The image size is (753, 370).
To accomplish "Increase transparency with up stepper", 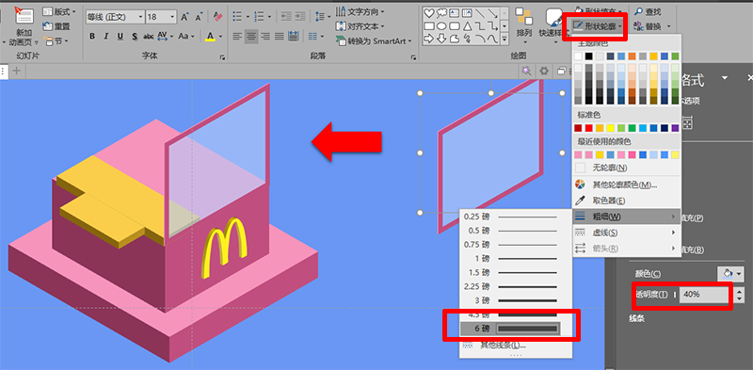I will (x=739, y=291).
